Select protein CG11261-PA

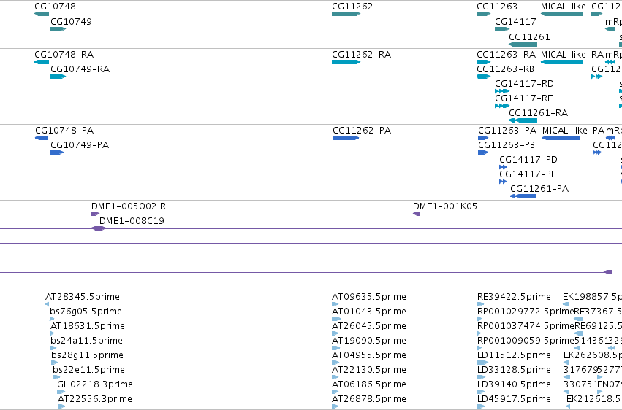pyautogui.click(x=523, y=196)
